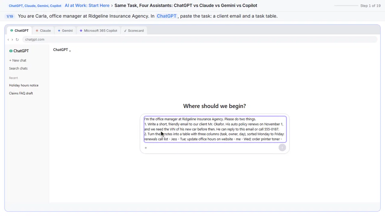385x216 pixels.
Task: Click the 'Recent' sidebar label
Action: tap(14, 78)
